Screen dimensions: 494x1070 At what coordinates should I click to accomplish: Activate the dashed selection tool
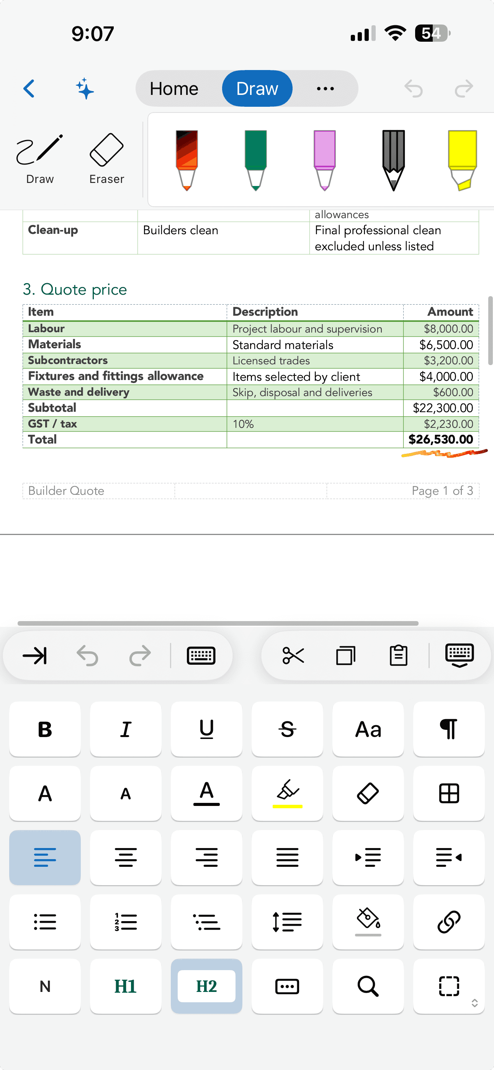[449, 987]
